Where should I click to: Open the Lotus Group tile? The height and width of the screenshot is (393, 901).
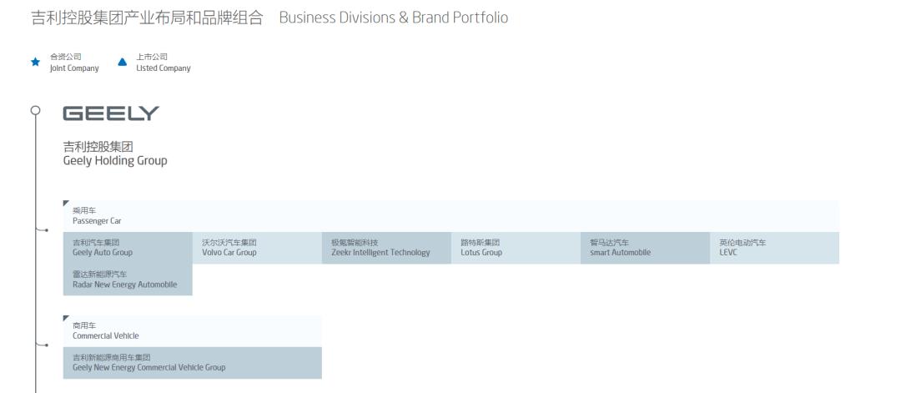(516, 248)
